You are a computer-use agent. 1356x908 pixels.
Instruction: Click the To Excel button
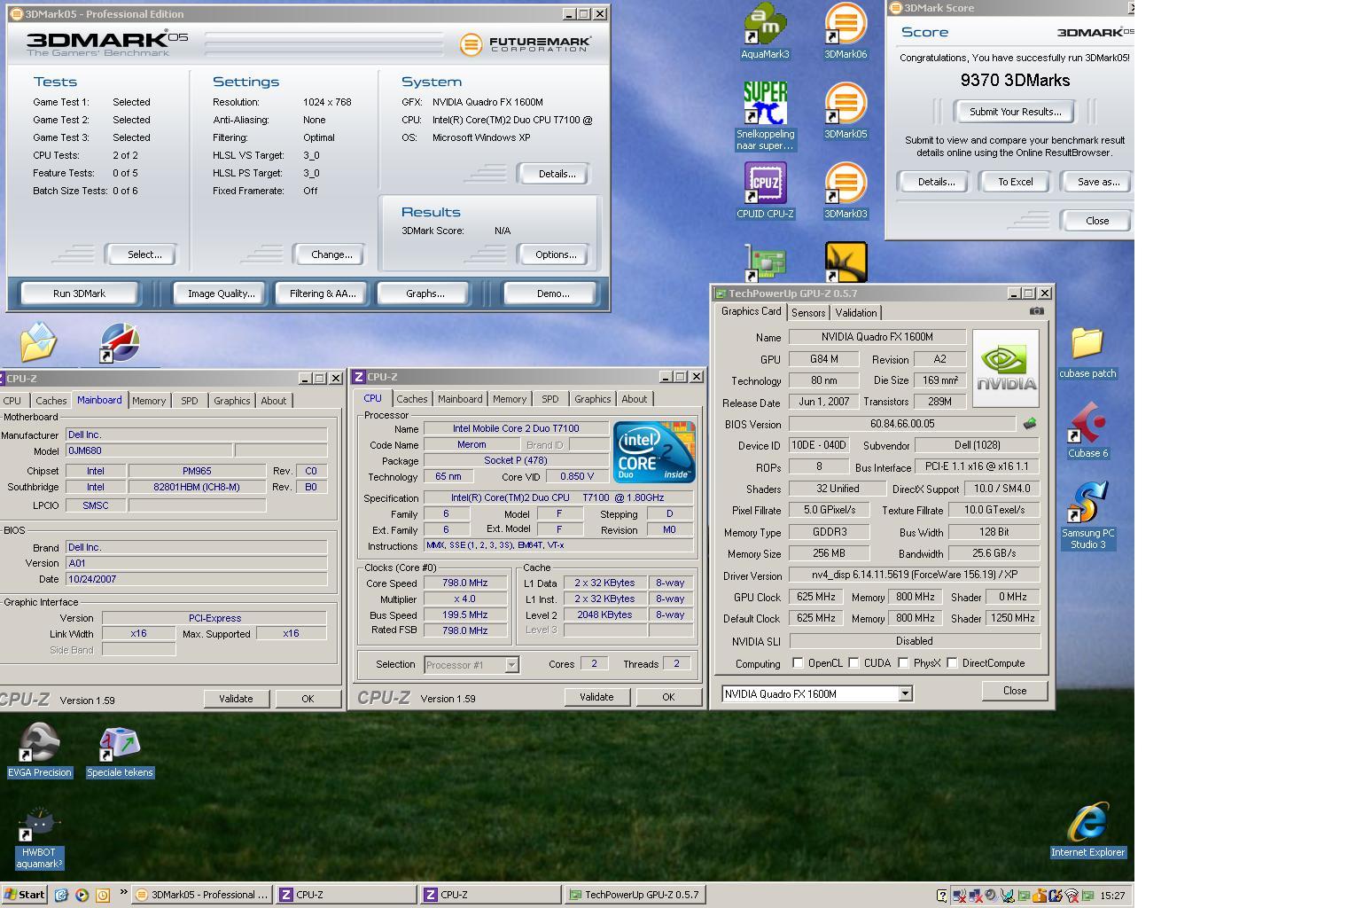(x=1015, y=182)
